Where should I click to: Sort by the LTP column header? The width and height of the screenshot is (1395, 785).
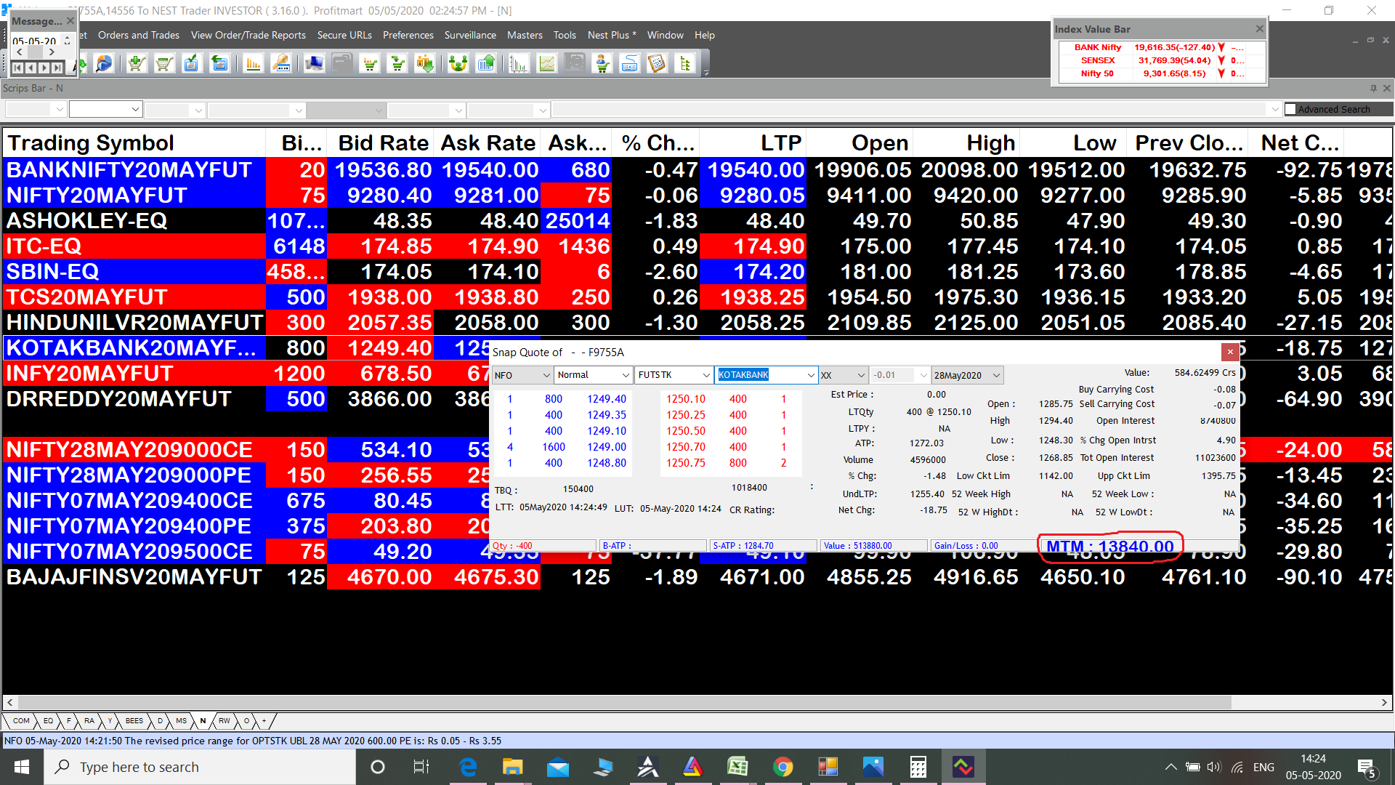pyautogui.click(x=753, y=143)
